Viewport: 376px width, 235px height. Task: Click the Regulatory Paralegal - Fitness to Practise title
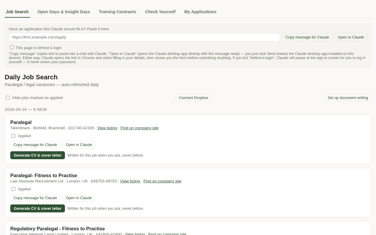(58, 229)
